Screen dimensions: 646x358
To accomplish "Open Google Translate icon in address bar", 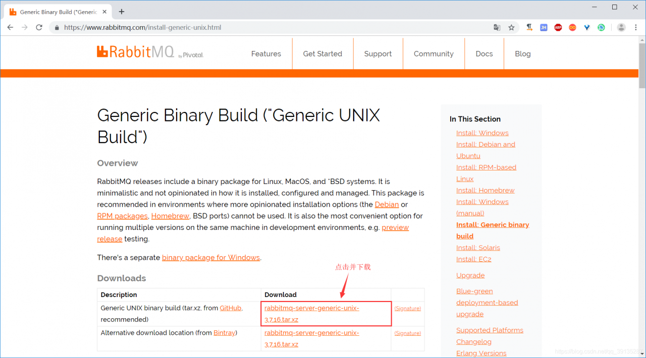I will pos(497,27).
